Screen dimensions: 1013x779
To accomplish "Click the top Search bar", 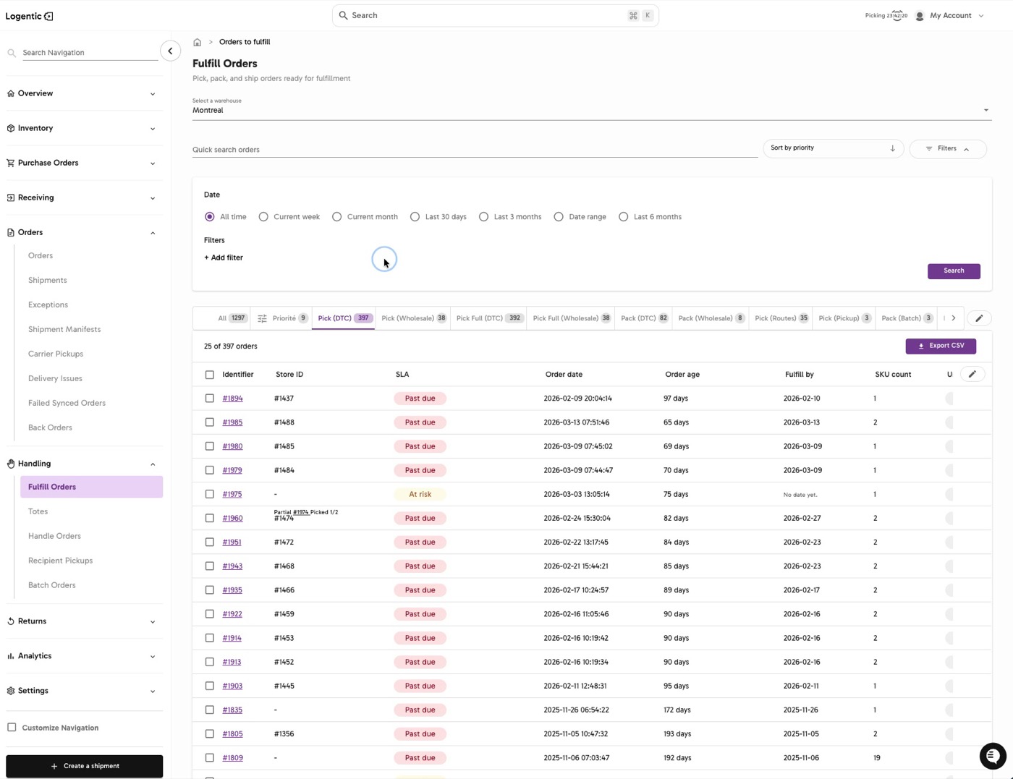I will pos(495,15).
